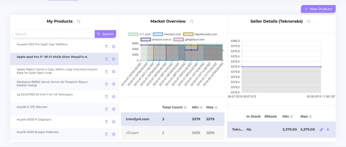
Task: Click Market Overview Min info icon
Action: (x=201, y=107)
